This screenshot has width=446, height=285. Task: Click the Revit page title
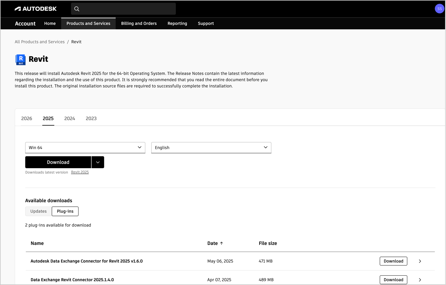click(38, 59)
